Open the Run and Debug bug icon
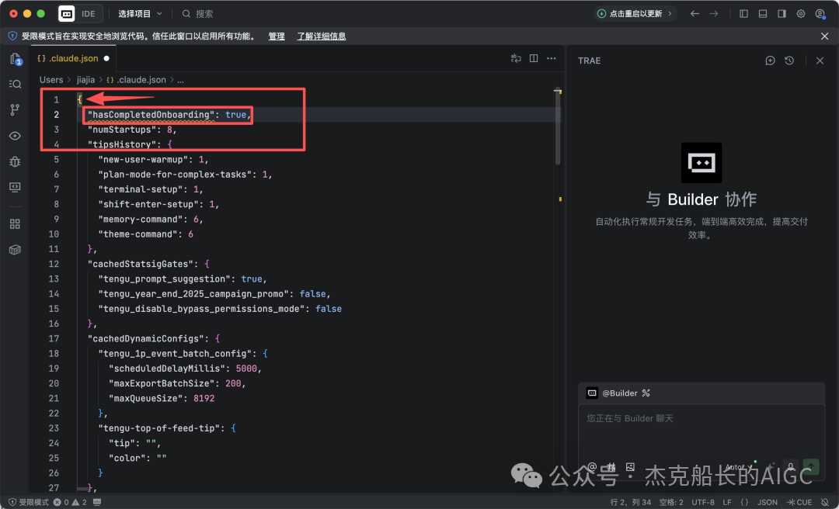The image size is (839, 509). click(15, 161)
